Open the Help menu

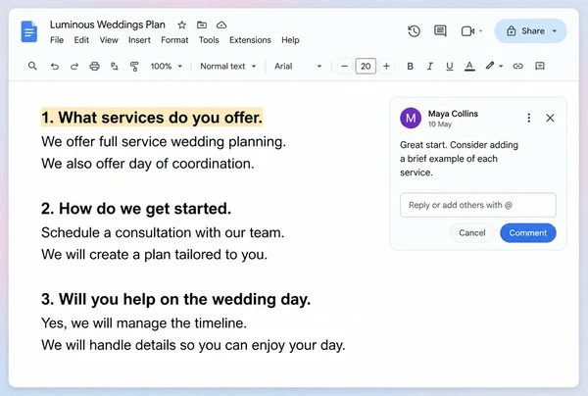[x=290, y=40]
